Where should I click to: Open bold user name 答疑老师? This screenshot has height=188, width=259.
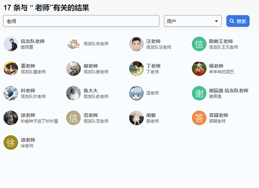click(219, 115)
